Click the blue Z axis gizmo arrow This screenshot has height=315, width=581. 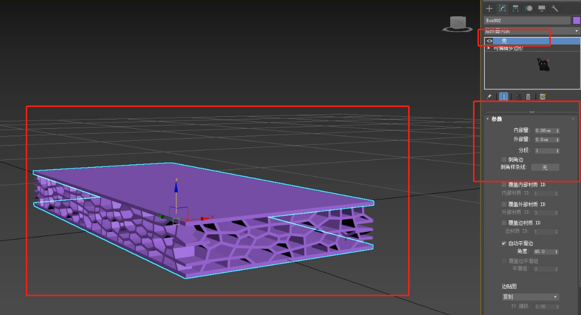tap(176, 188)
